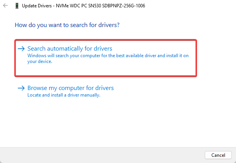Select "Search automatically for drivers"
This screenshot has height=163, width=236.
(x=70, y=49)
